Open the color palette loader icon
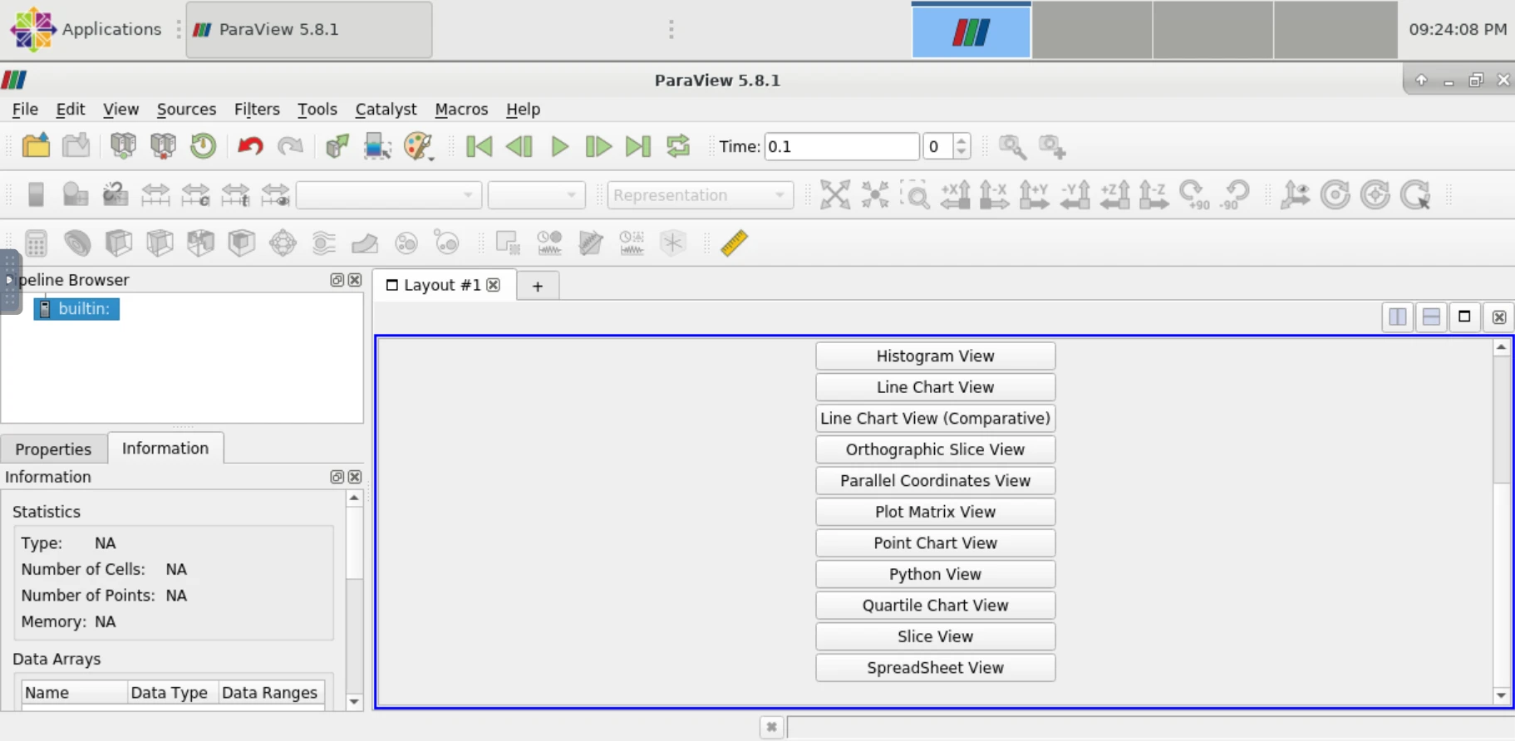The width and height of the screenshot is (1515, 741). coord(419,146)
